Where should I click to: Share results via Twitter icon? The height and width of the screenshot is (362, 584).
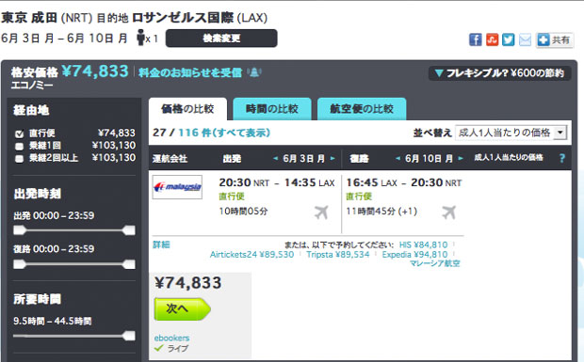(508, 39)
